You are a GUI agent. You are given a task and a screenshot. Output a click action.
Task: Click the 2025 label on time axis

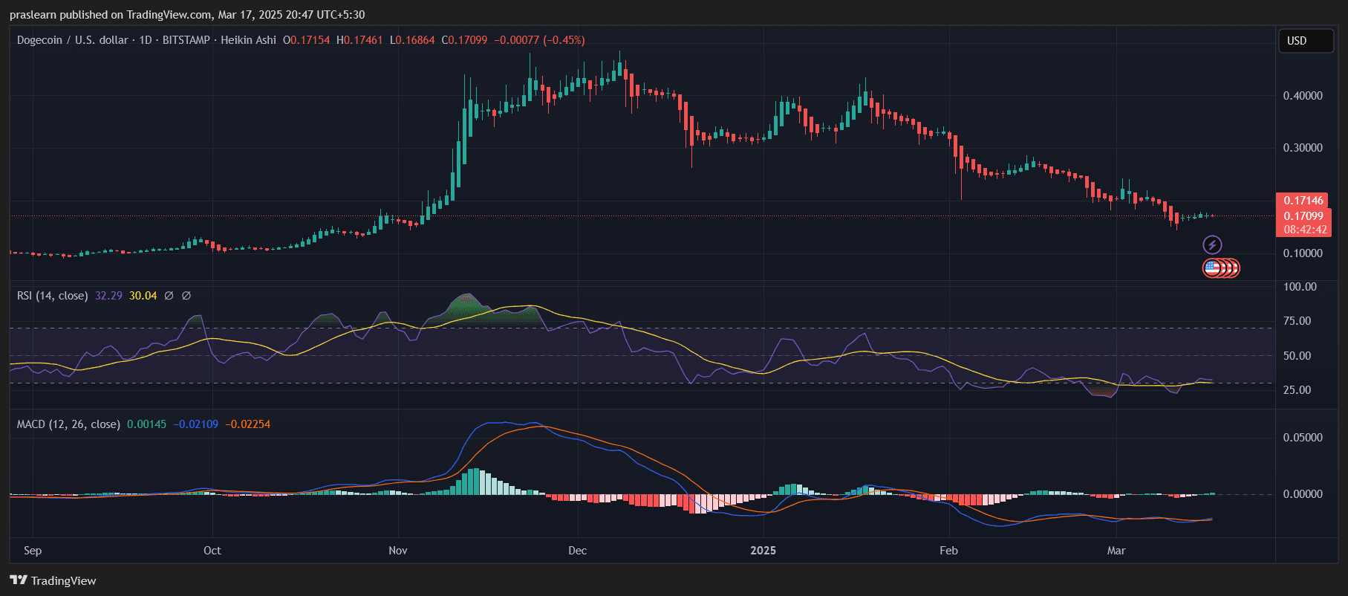(x=763, y=551)
